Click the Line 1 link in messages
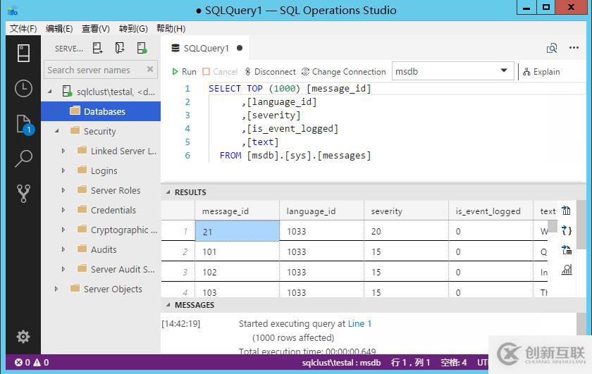This screenshot has height=374, width=592. point(359,323)
